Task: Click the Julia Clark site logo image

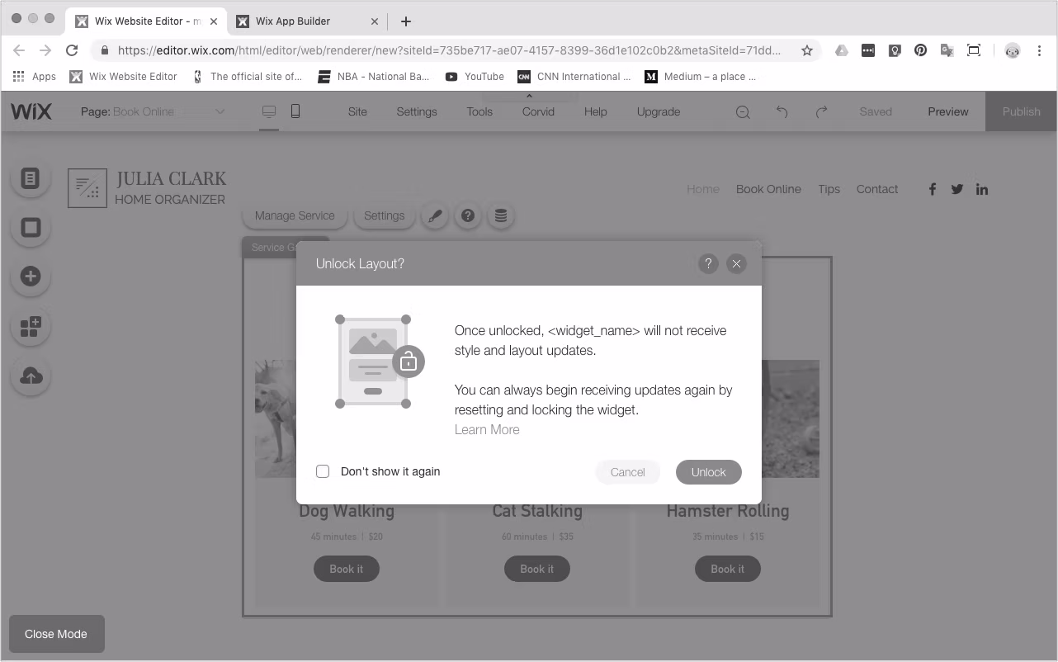Action: pyautogui.click(x=87, y=188)
